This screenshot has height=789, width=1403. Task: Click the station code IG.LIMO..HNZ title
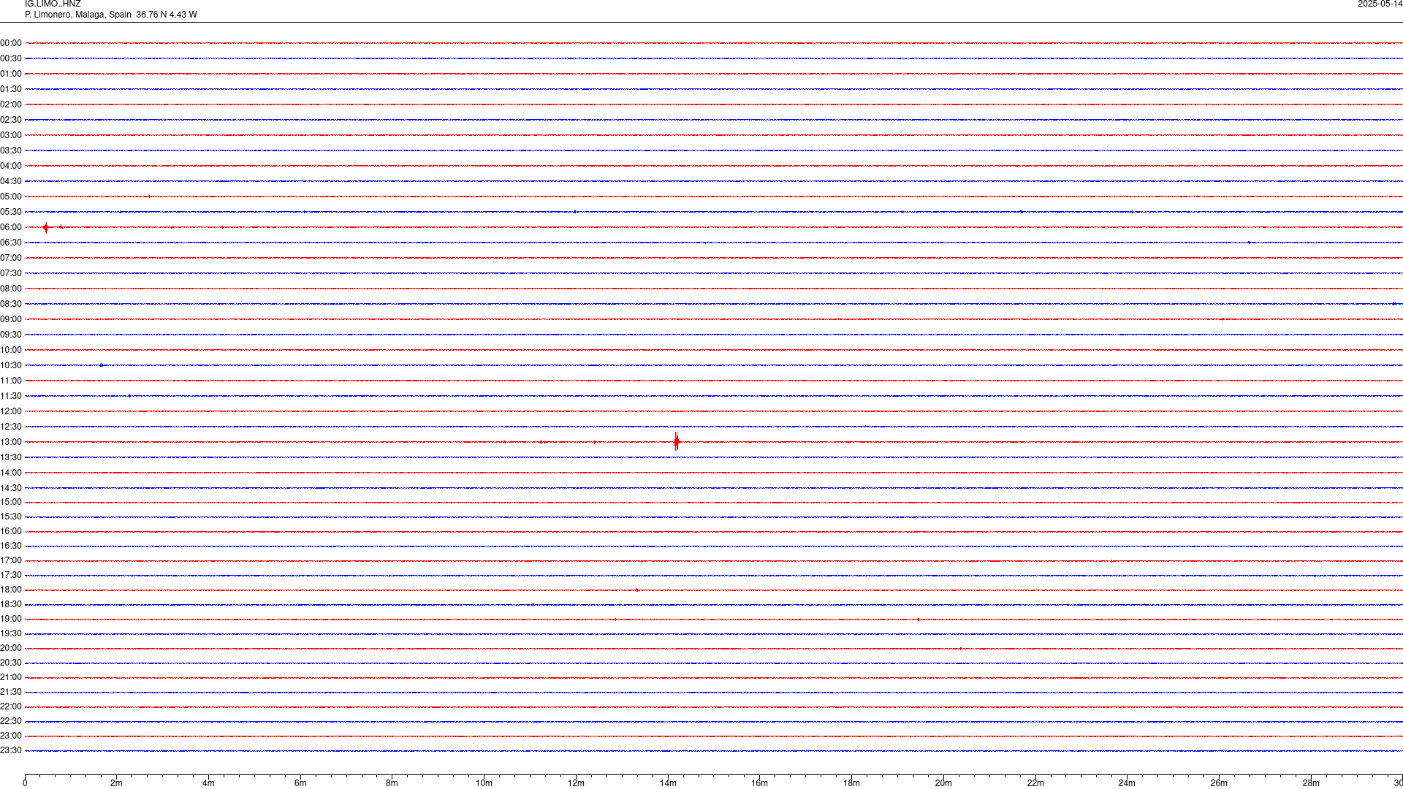click(x=53, y=4)
